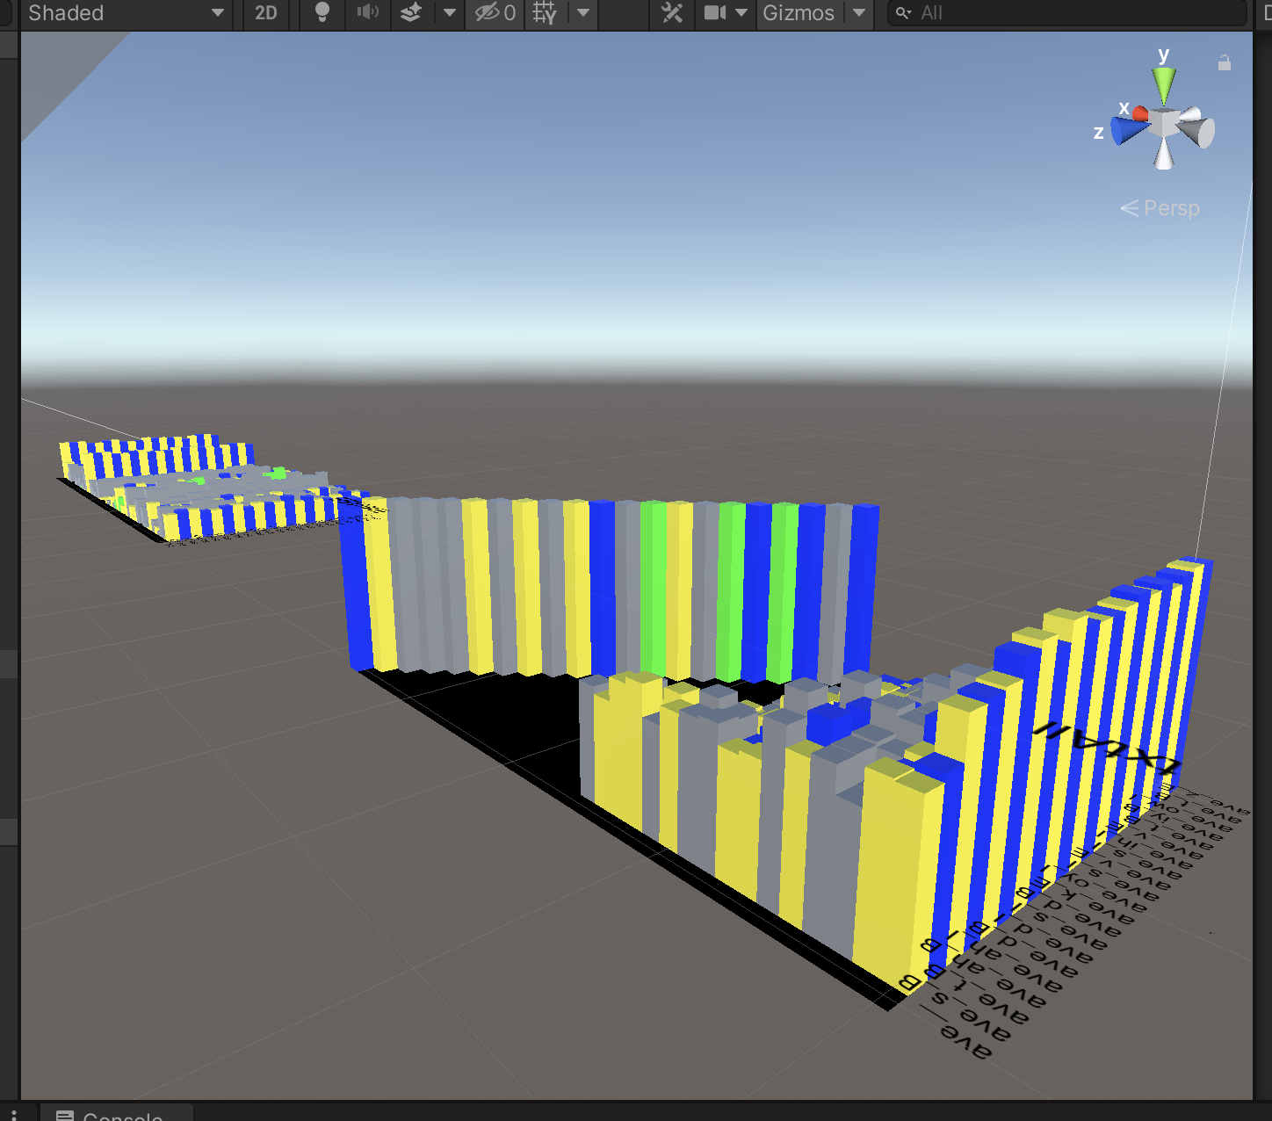Click the red X axis cone
Screen dimensions: 1272x1121
pyautogui.click(x=1140, y=113)
